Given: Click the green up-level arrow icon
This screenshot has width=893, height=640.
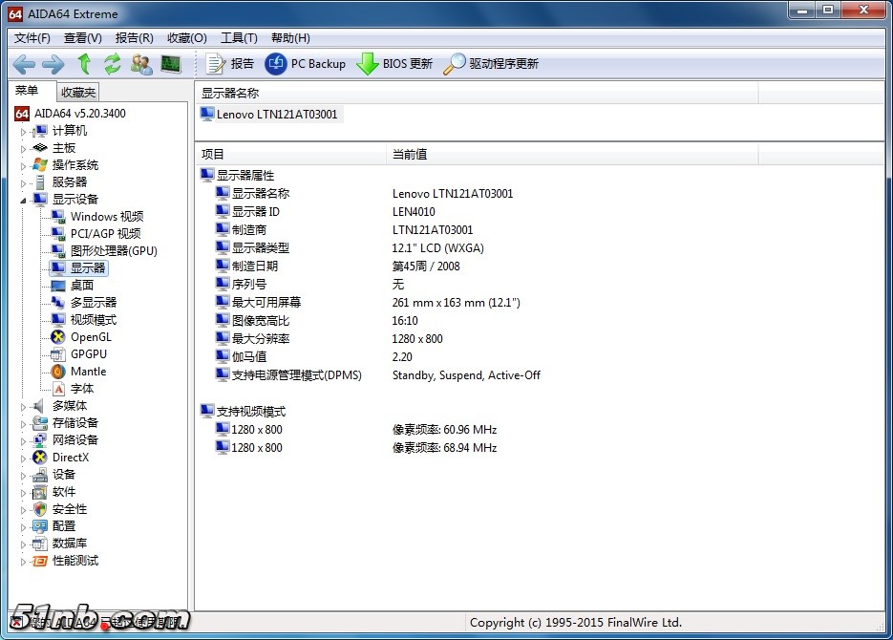Looking at the screenshot, I should click(x=84, y=64).
